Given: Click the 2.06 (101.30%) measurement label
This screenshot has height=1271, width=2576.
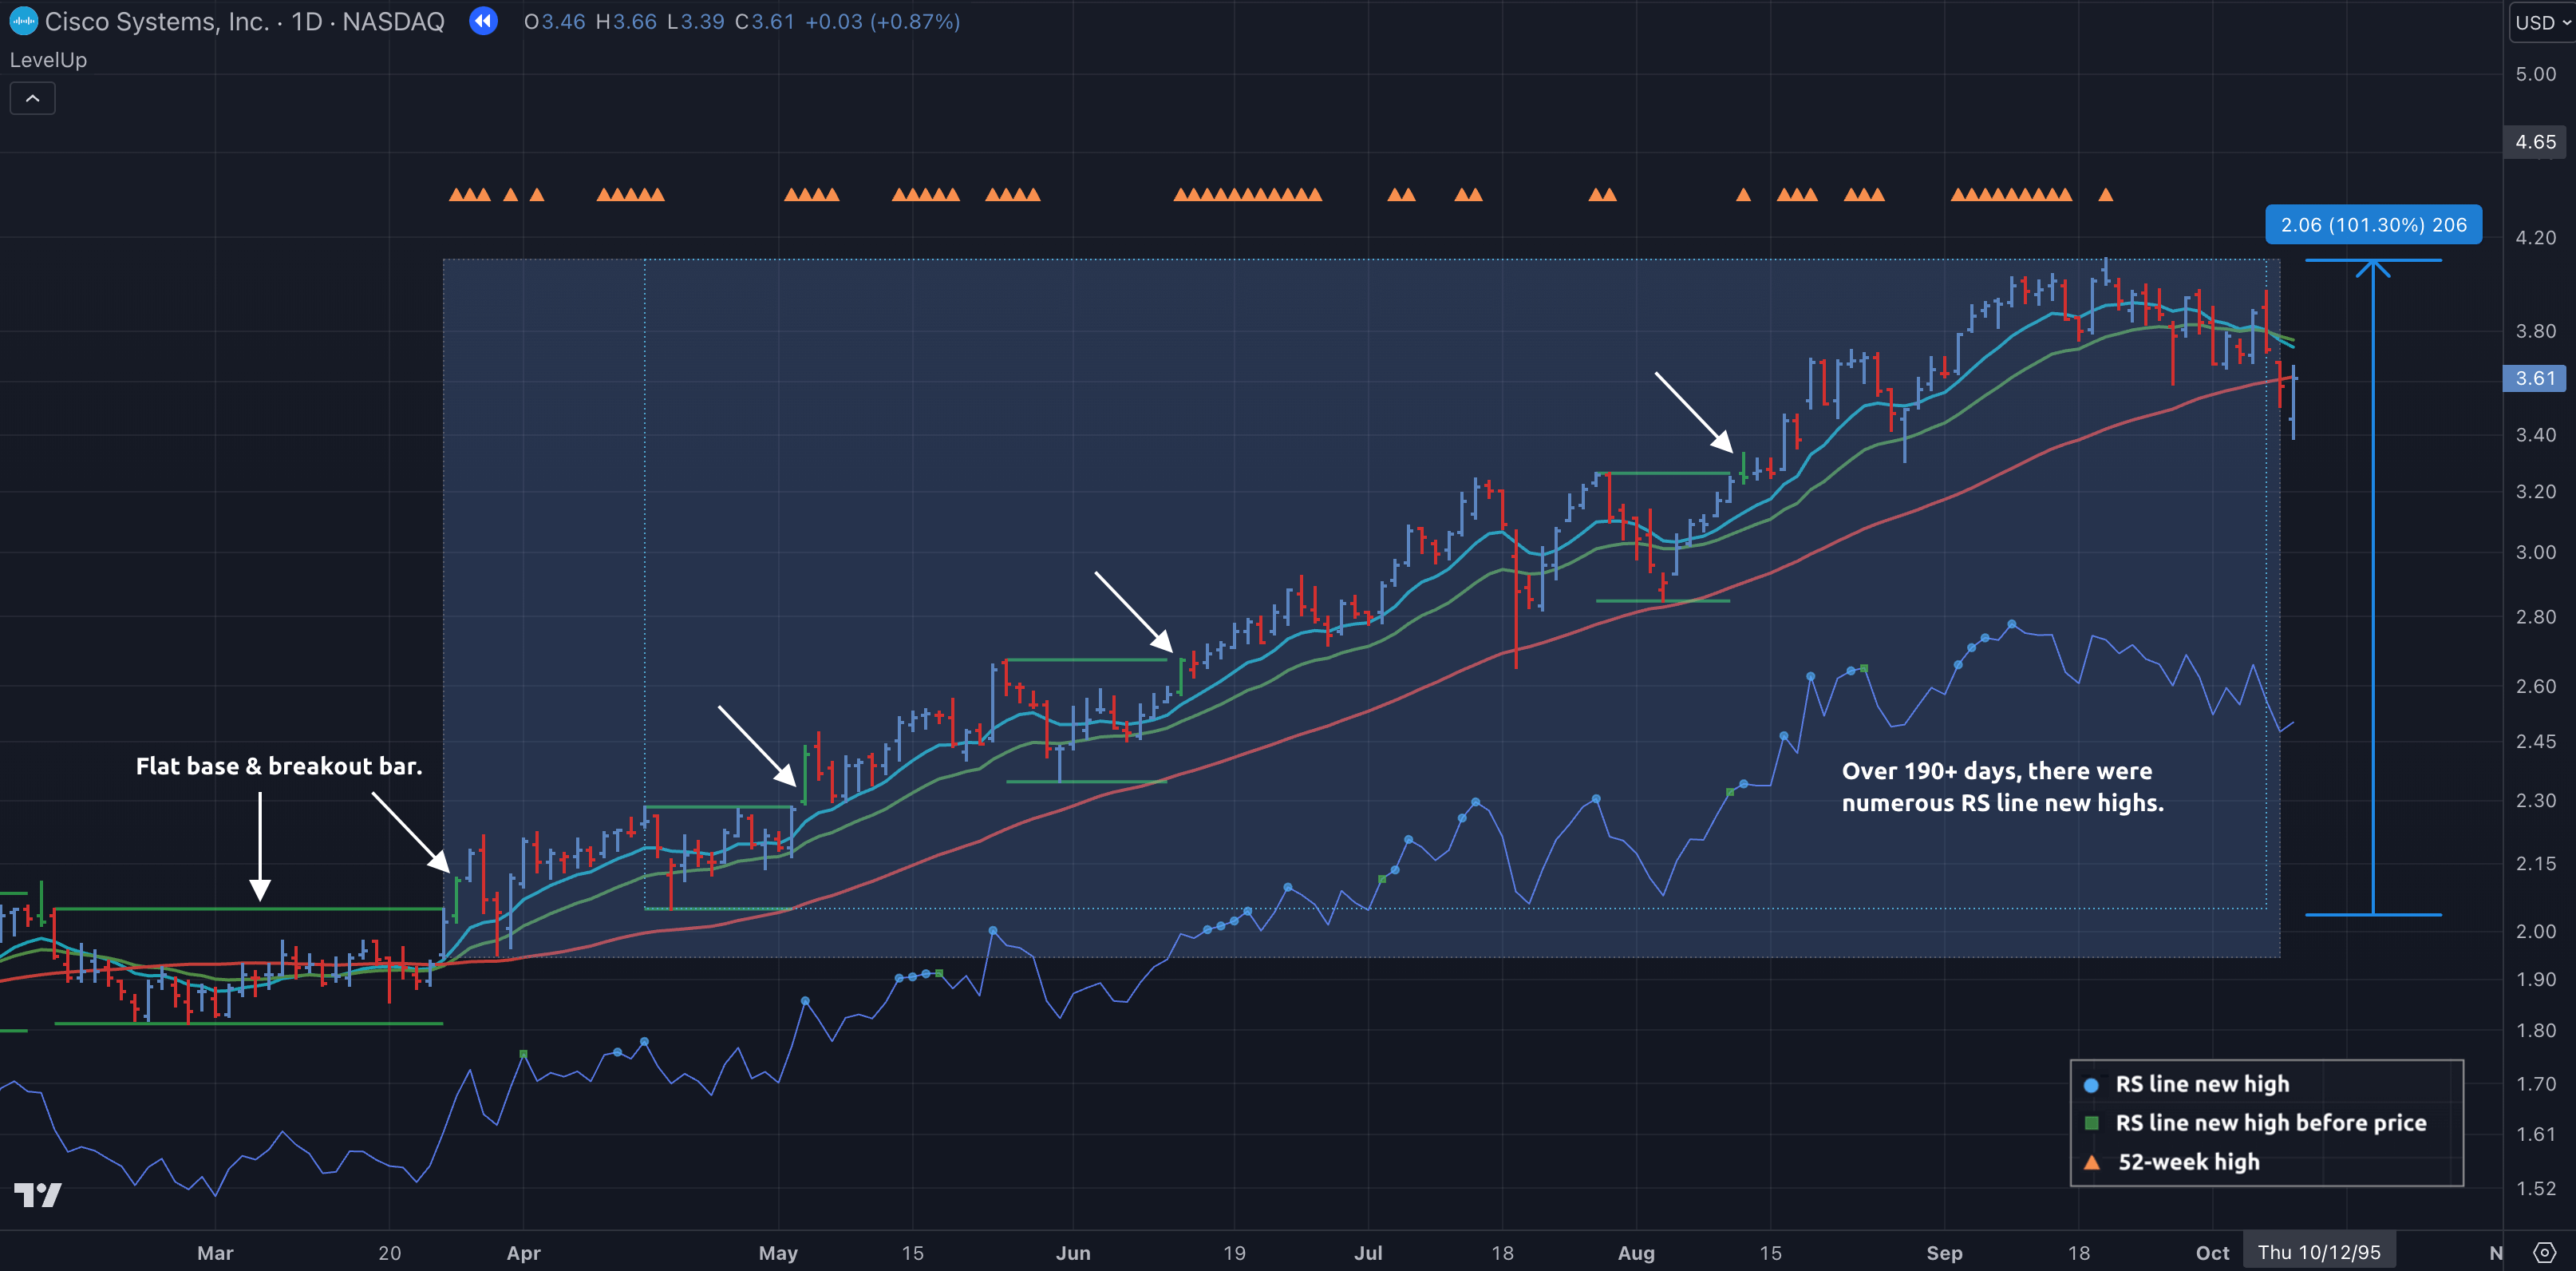Looking at the screenshot, I should click(x=2373, y=225).
